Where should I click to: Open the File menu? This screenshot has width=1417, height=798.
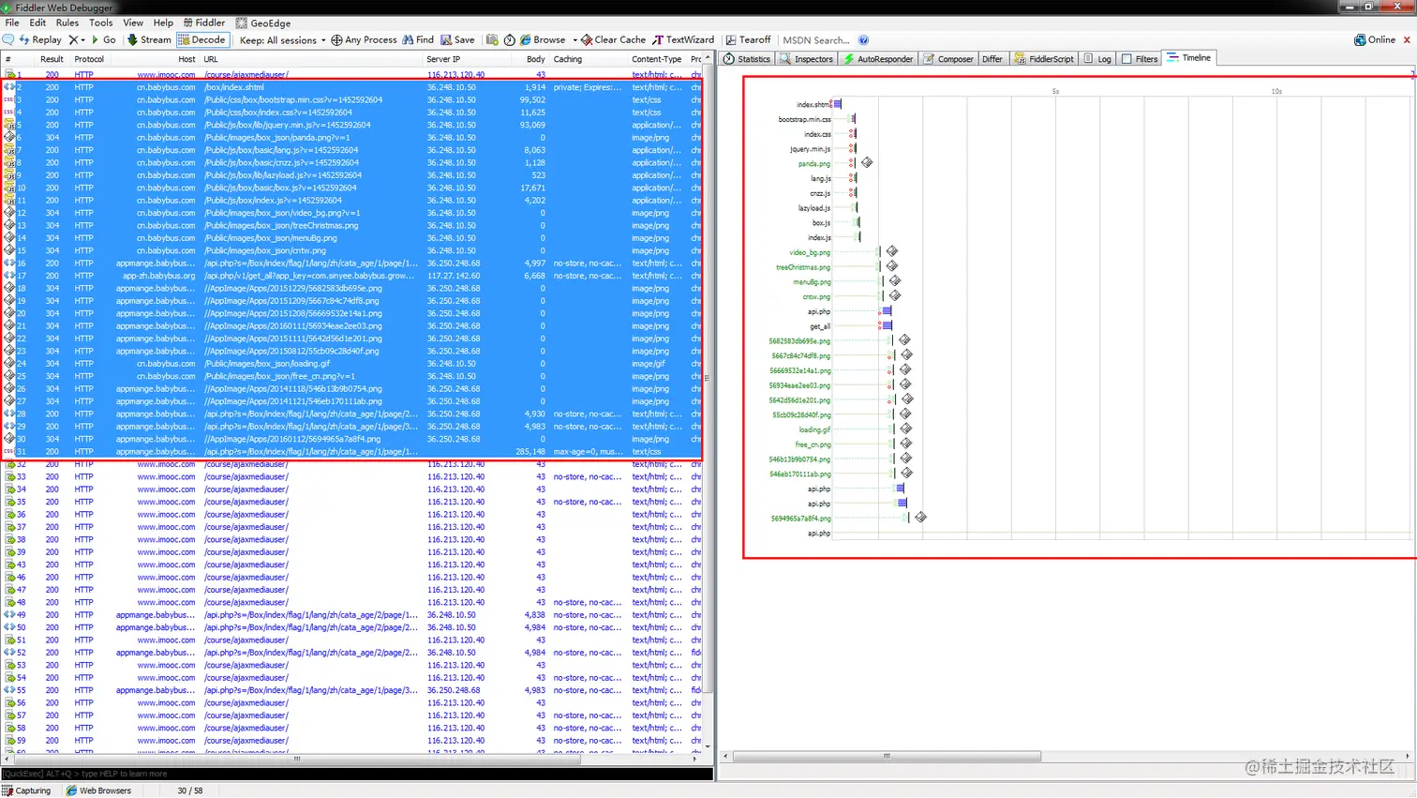12,23
